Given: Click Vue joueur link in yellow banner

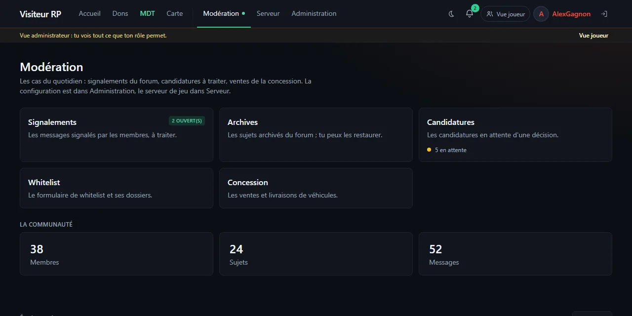Looking at the screenshot, I should pos(593,36).
